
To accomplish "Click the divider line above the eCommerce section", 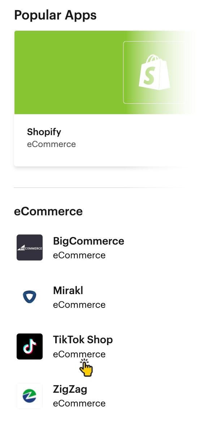I will point(100,188).
